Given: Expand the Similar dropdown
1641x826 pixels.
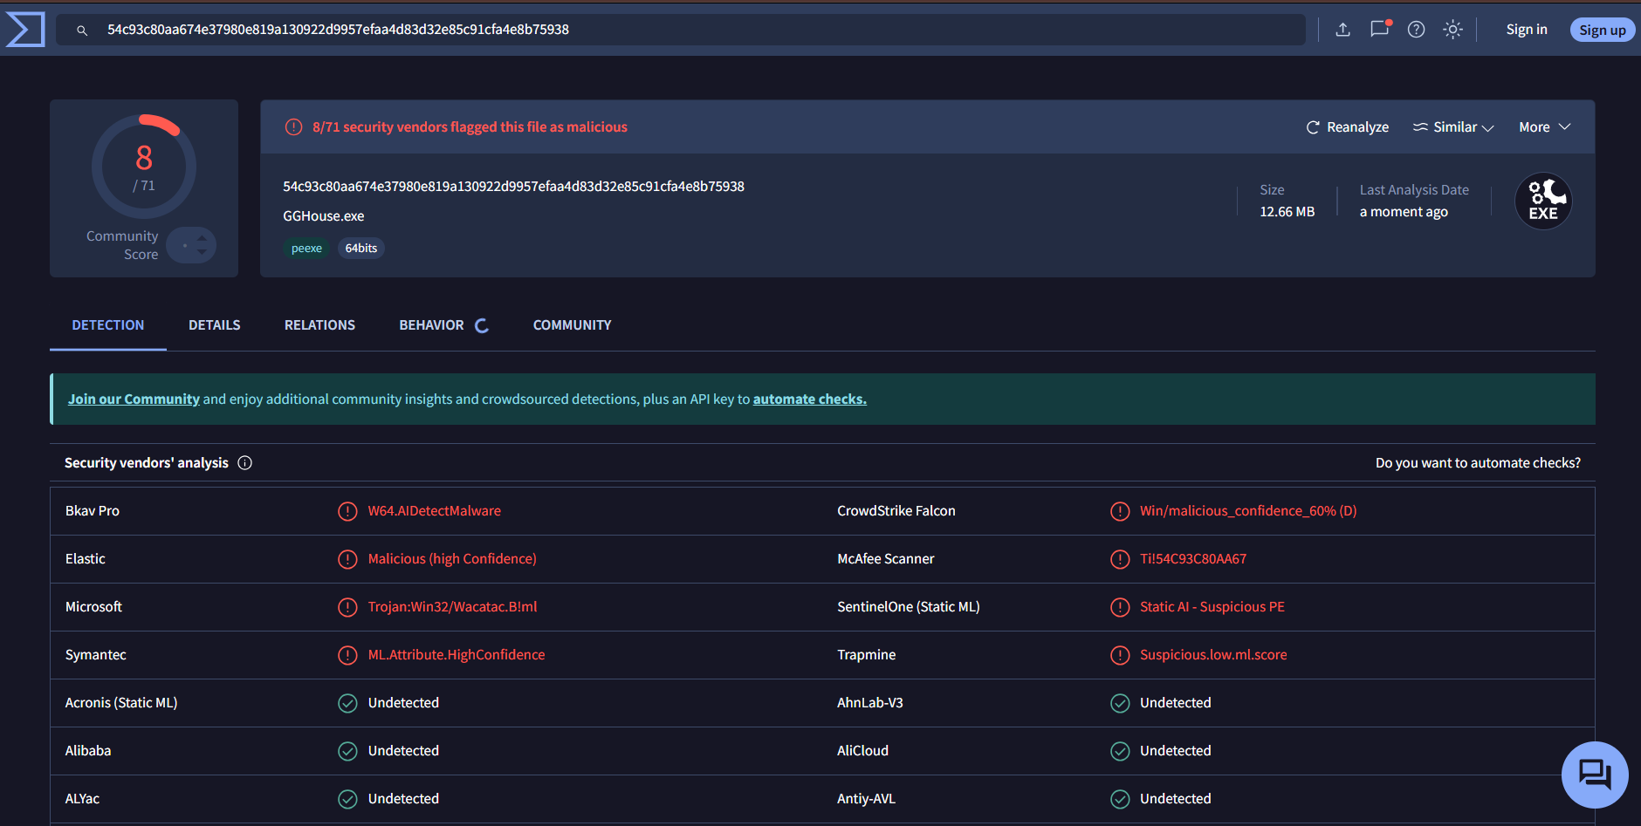Looking at the screenshot, I should tap(1452, 126).
